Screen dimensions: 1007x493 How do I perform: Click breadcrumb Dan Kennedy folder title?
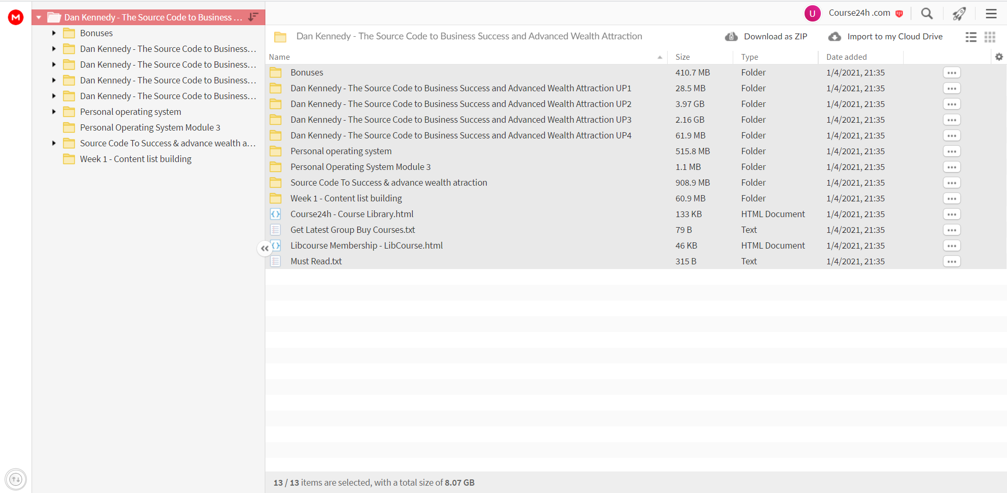469,36
